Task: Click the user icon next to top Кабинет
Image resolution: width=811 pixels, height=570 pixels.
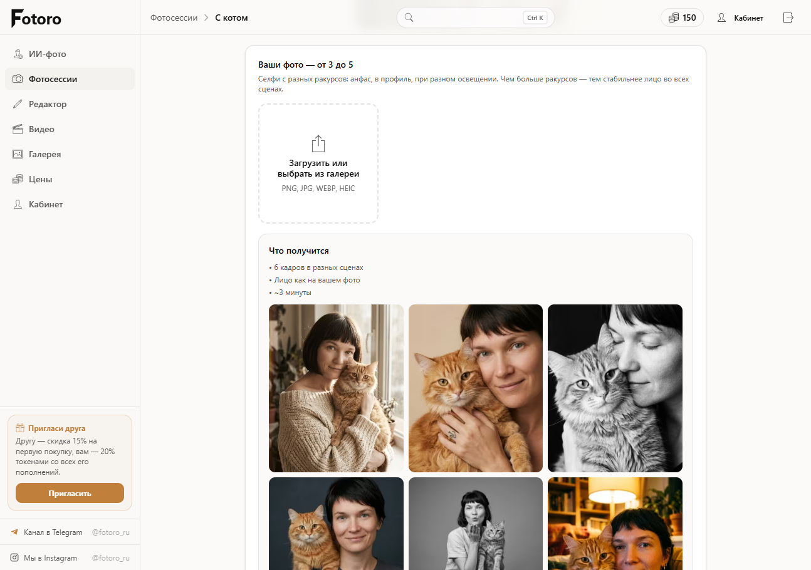Action: pos(721,18)
